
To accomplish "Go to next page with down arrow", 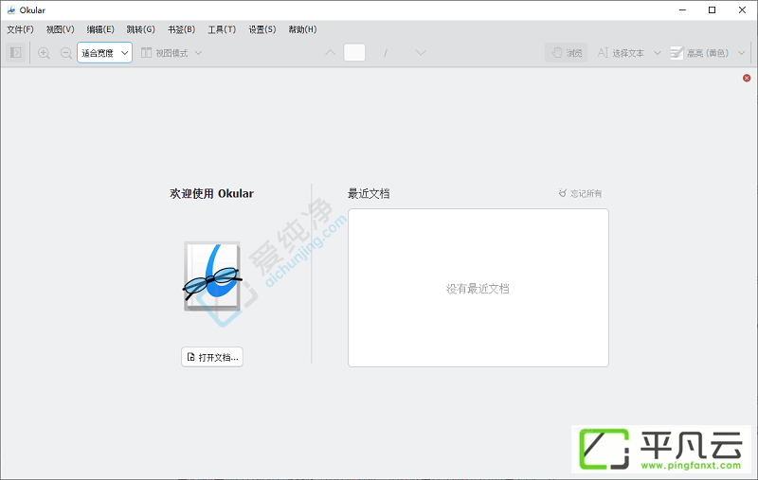I will coord(421,52).
